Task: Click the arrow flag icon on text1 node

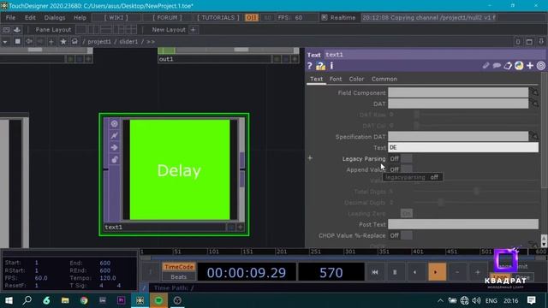Action: (x=114, y=147)
